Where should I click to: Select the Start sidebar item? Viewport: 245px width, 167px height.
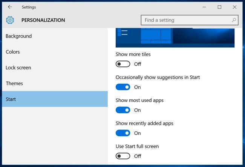pos(55,99)
